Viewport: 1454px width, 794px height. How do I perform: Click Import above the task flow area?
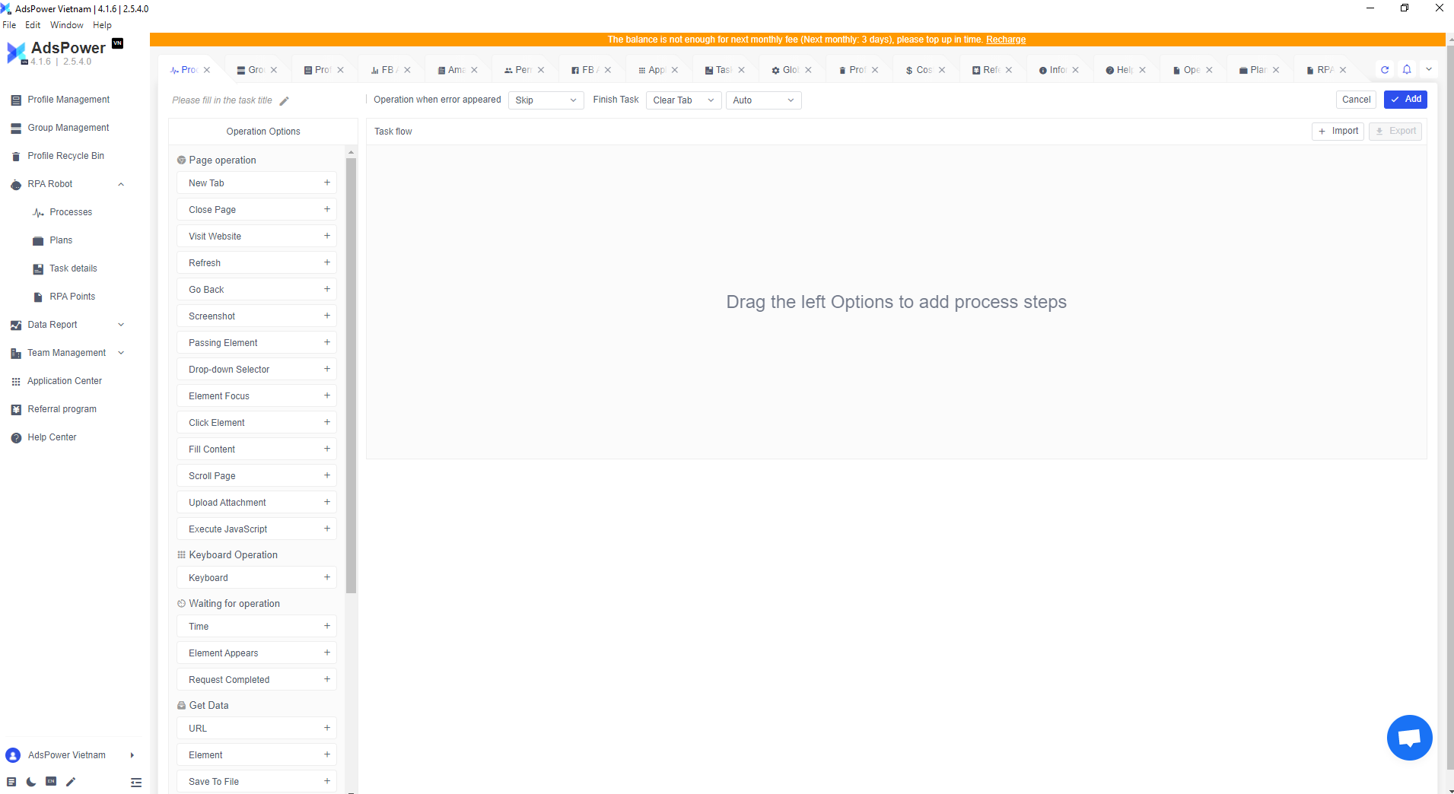(x=1338, y=131)
